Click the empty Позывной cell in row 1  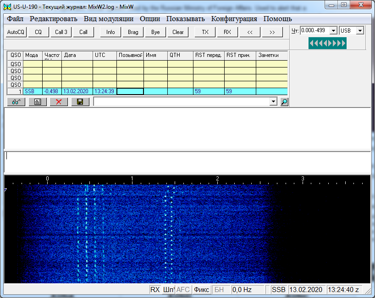pos(130,91)
